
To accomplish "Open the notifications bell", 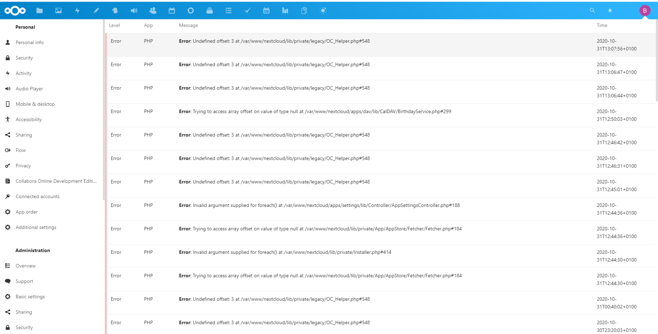I will pyautogui.click(x=610, y=11).
